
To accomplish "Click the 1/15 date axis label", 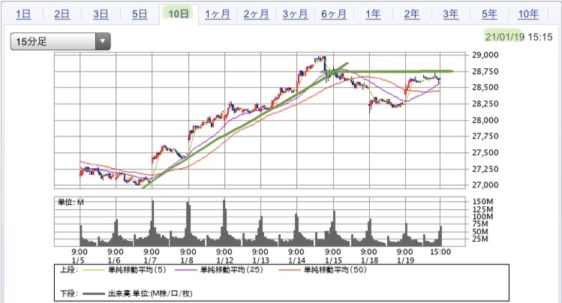I will click(333, 260).
